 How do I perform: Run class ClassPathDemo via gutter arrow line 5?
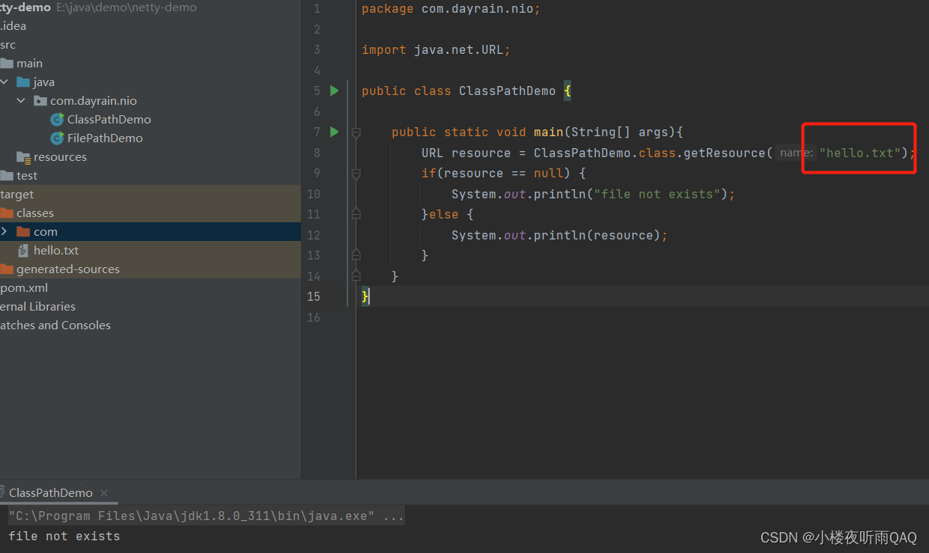(335, 91)
